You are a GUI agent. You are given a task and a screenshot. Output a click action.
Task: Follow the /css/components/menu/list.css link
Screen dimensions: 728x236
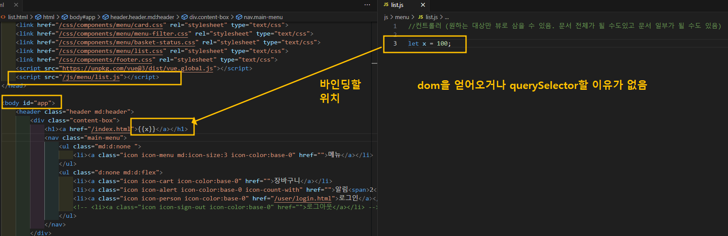[111, 51]
